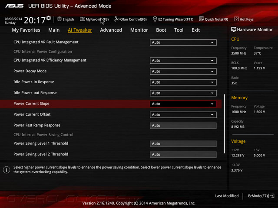Switch to the Main tab
Screen dimensions: 278x208
(54, 30)
